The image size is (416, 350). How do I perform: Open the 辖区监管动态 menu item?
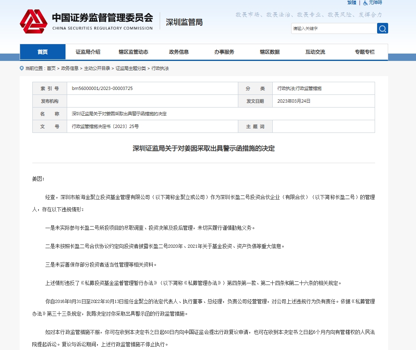pyautogui.click(x=133, y=52)
